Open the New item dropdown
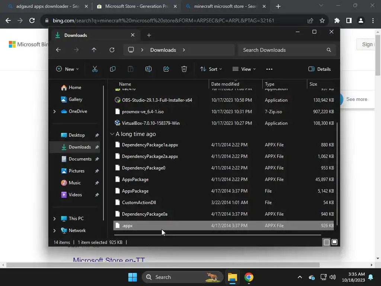Image resolution: width=381 pixels, height=286 pixels. [67, 69]
